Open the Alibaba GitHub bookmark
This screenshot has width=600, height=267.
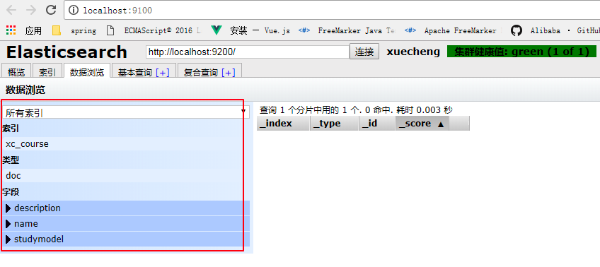tap(555, 30)
